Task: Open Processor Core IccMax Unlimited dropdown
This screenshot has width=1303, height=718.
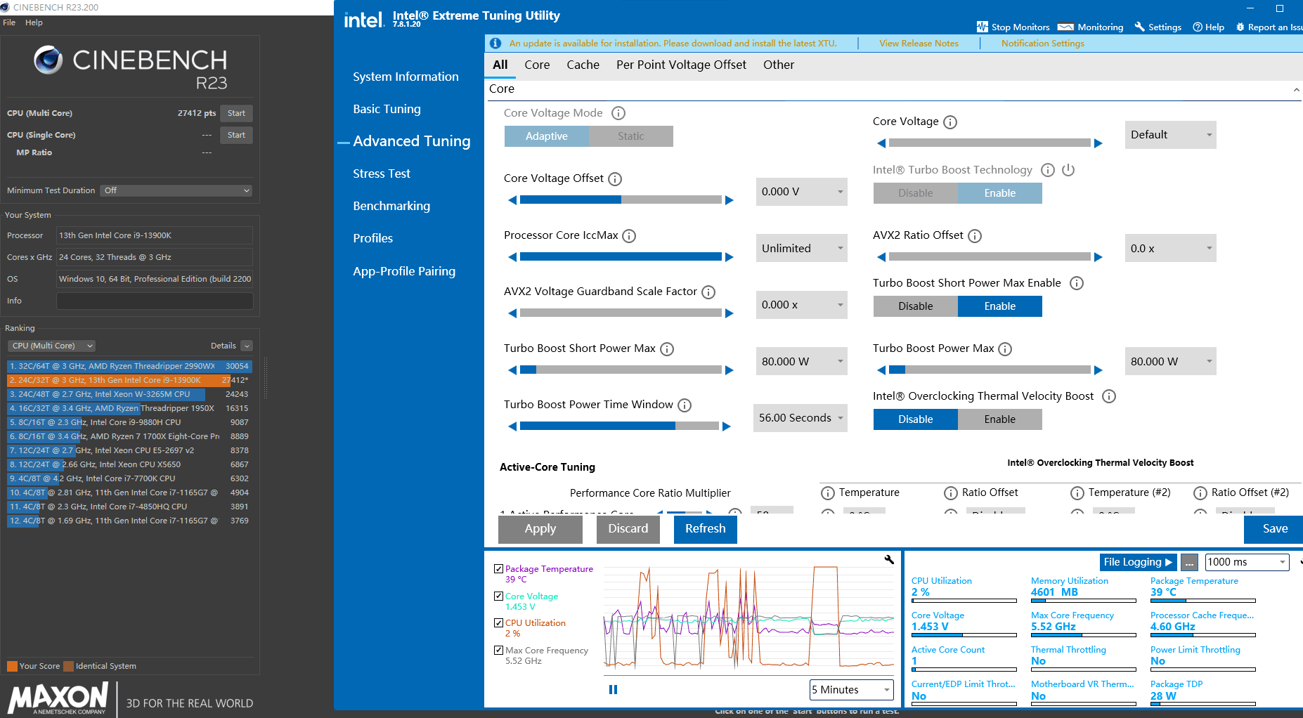Action: pos(801,249)
